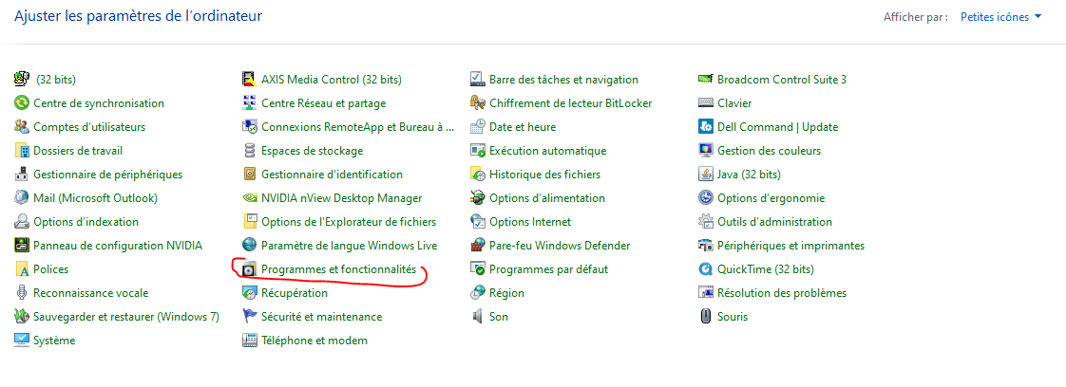Open the Comptes d'utilisateurs icon
This screenshot has width=1066, height=387.
point(22,127)
